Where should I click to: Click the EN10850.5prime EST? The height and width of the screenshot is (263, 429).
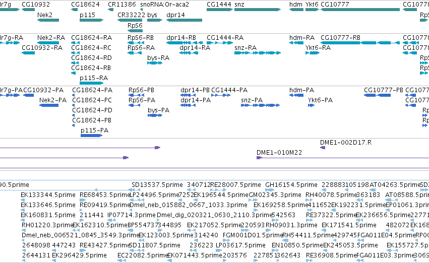(276, 250)
